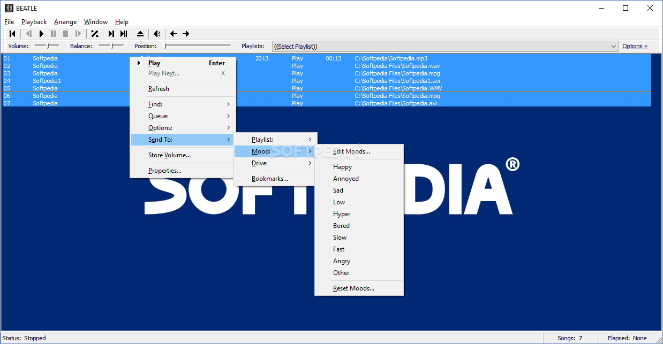
Task: Choose Play in the context menu
Action: point(183,63)
